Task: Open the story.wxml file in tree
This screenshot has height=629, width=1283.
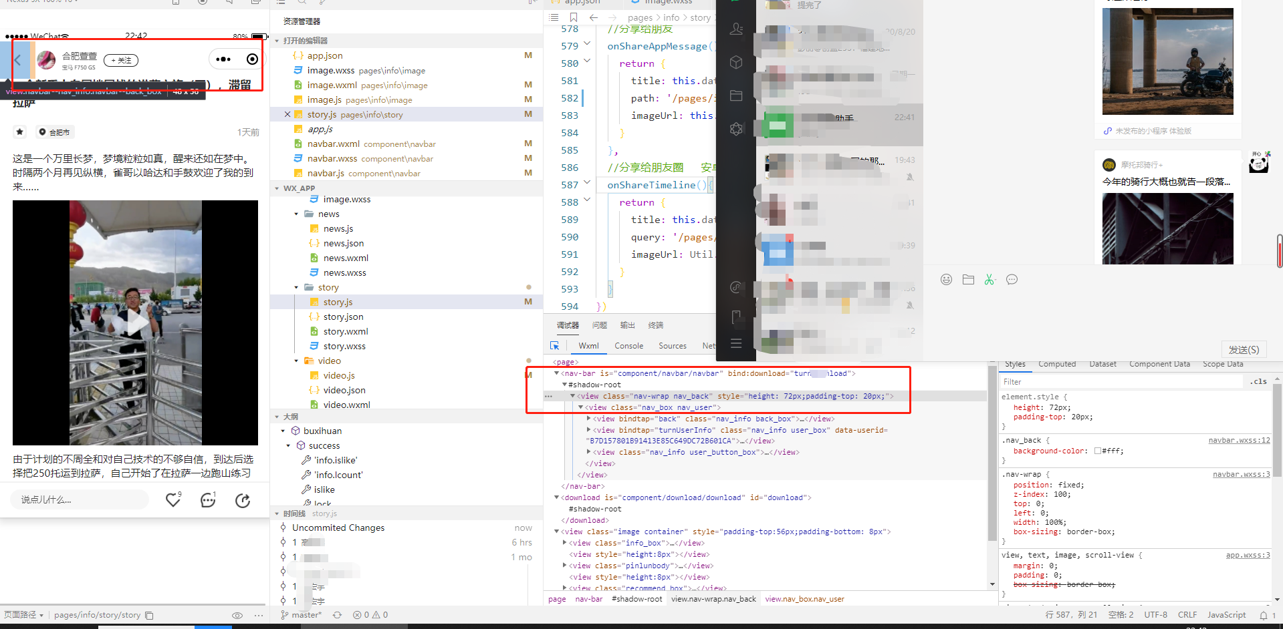Action: (346, 331)
